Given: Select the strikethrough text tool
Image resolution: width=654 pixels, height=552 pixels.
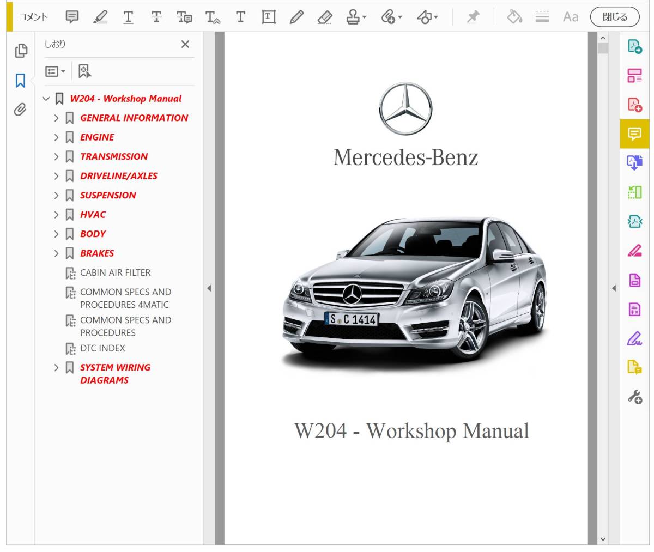Looking at the screenshot, I should pyautogui.click(x=156, y=17).
